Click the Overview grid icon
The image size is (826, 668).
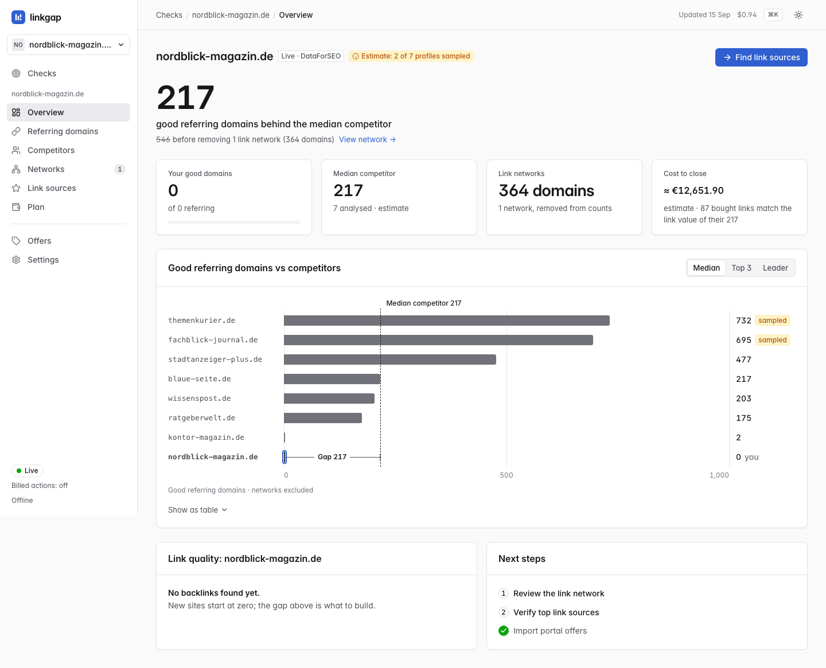point(16,112)
